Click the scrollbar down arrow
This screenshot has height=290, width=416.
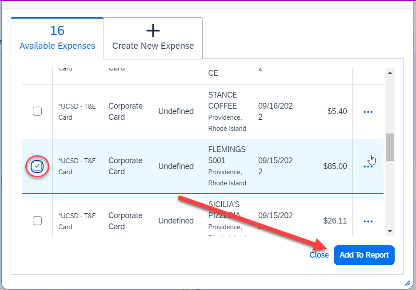pos(390,231)
